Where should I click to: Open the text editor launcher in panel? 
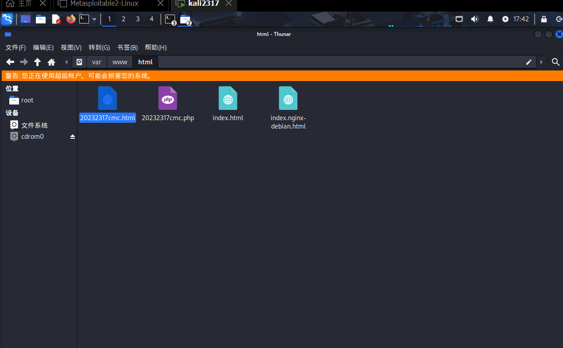coord(56,19)
